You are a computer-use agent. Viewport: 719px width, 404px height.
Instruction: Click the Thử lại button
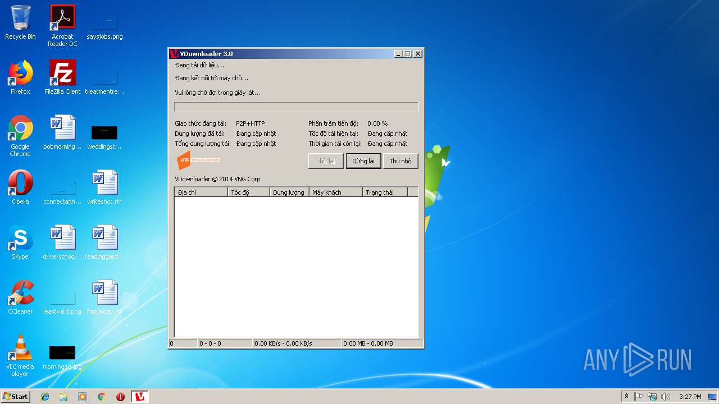pos(326,161)
